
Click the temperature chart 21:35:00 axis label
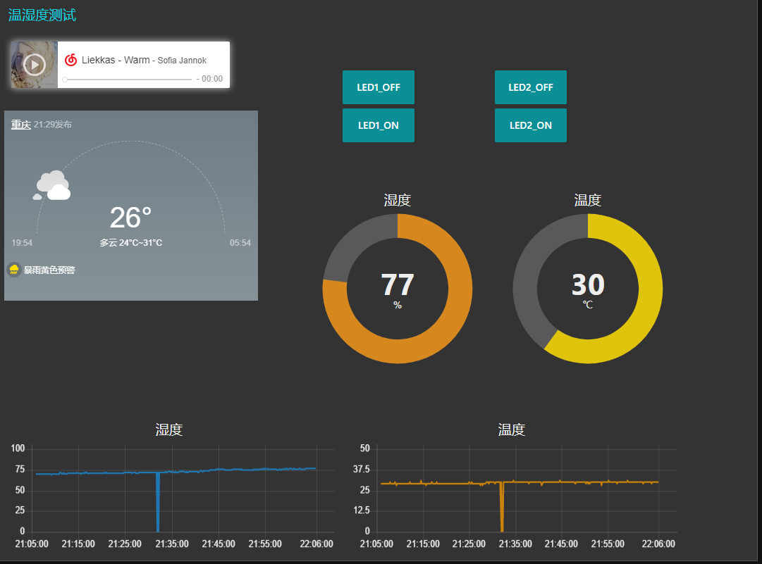(515, 544)
